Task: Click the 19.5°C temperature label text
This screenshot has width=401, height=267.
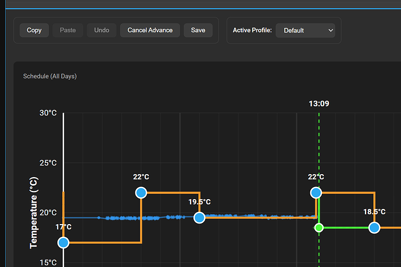Action: (199, 202)
